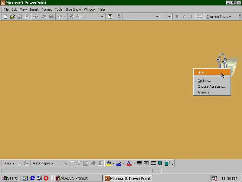
Task: Open the AutoShapes dropdown
Action: [x=43, y=163]
